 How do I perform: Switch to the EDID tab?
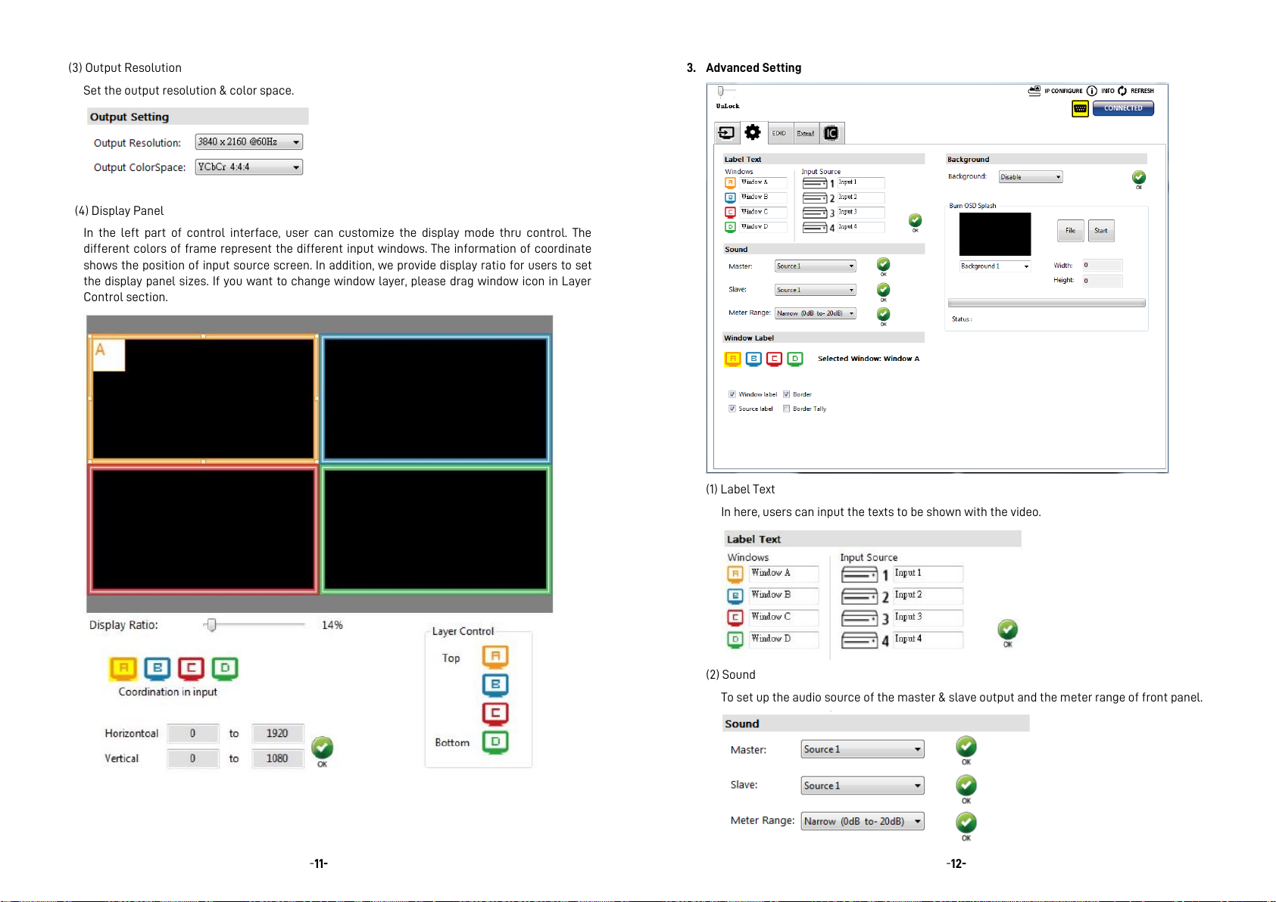point(779,133)
